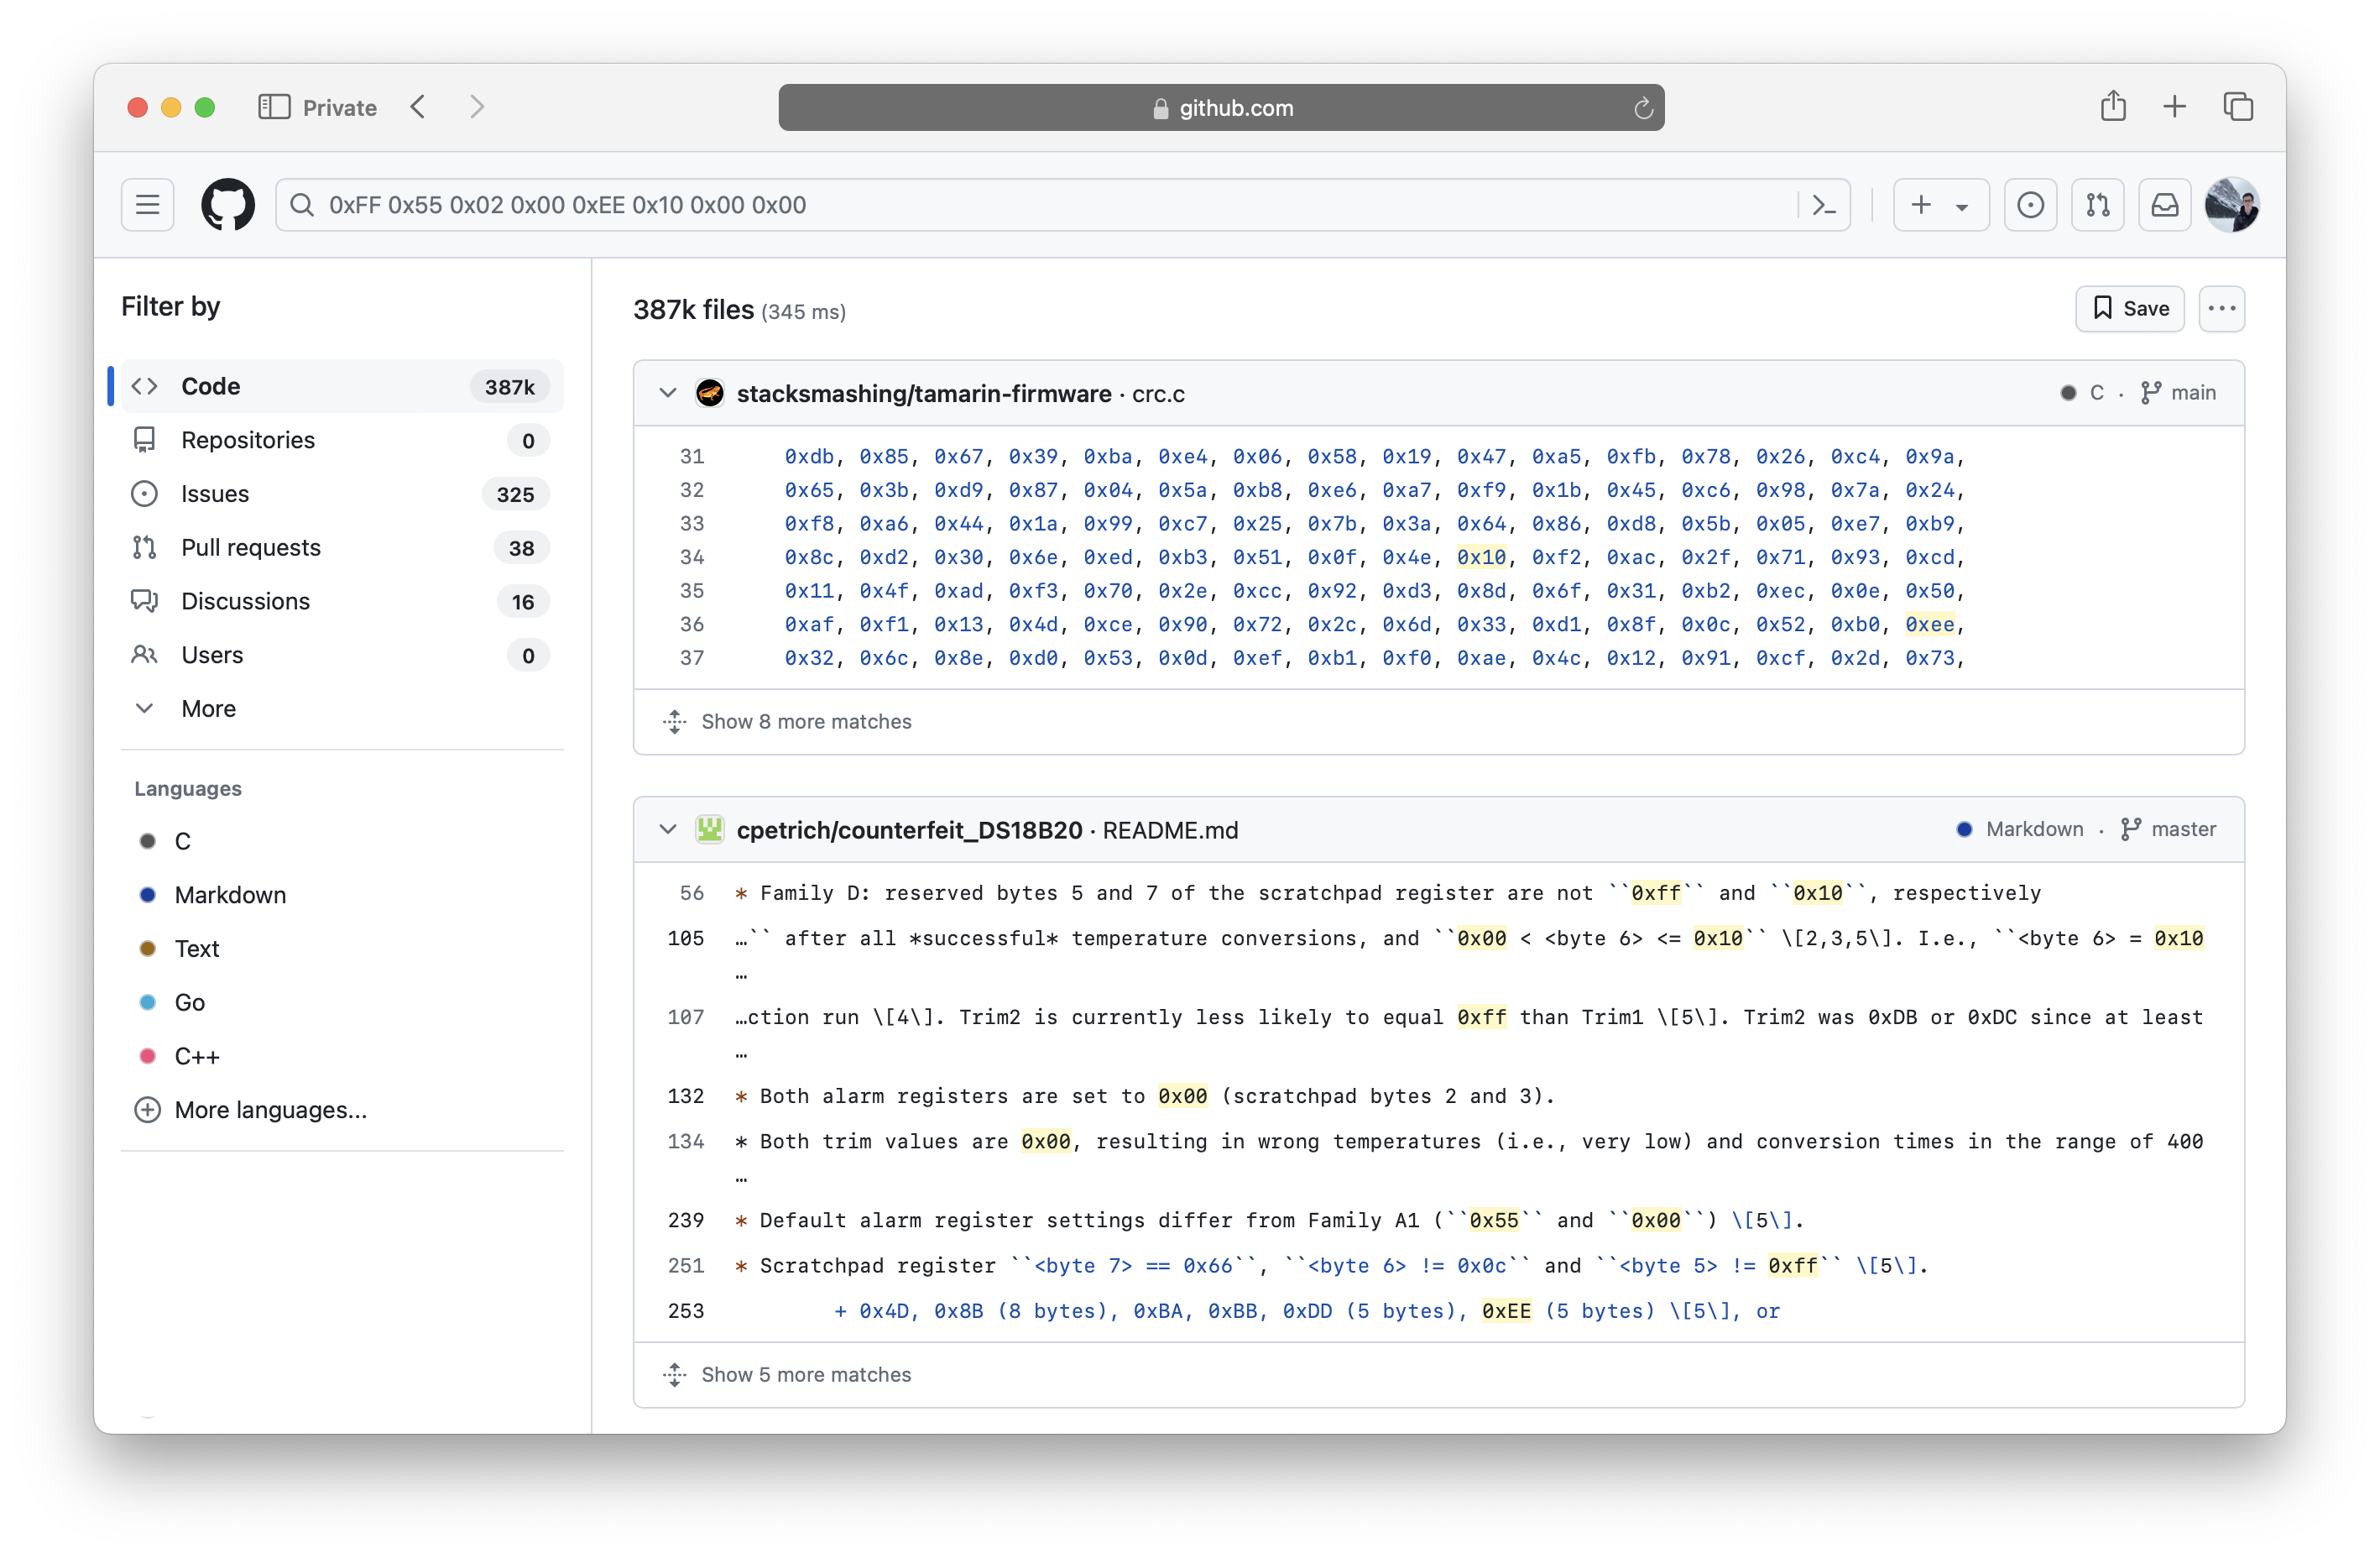Go back to previous page in Safari
The height and width of the screenshot is (1558, 2380).
(418, 107)
